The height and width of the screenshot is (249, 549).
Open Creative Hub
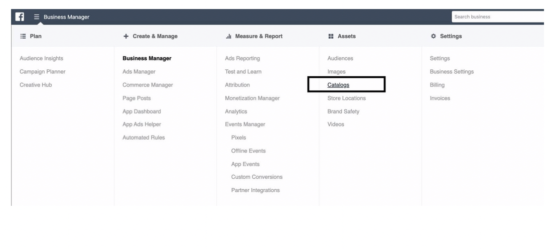pyautogui.click(x=36, y=85)
